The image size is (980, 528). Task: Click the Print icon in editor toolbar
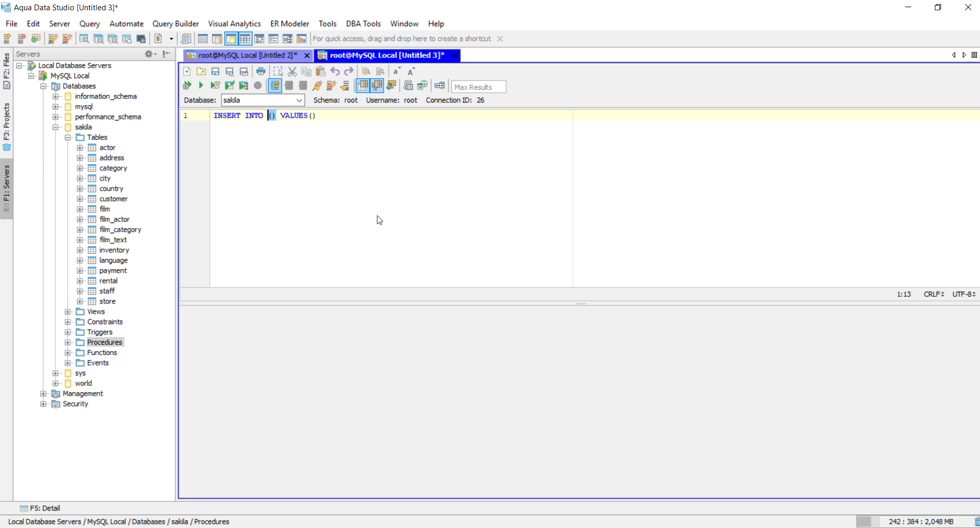pos(261,72)
